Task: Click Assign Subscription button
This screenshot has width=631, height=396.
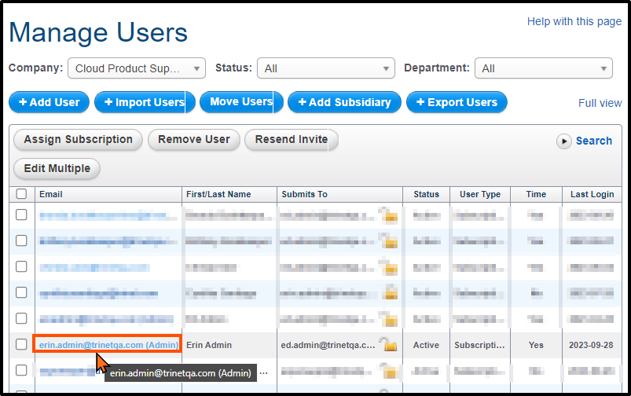Action: pyautogui.click(x=78, y=140)
